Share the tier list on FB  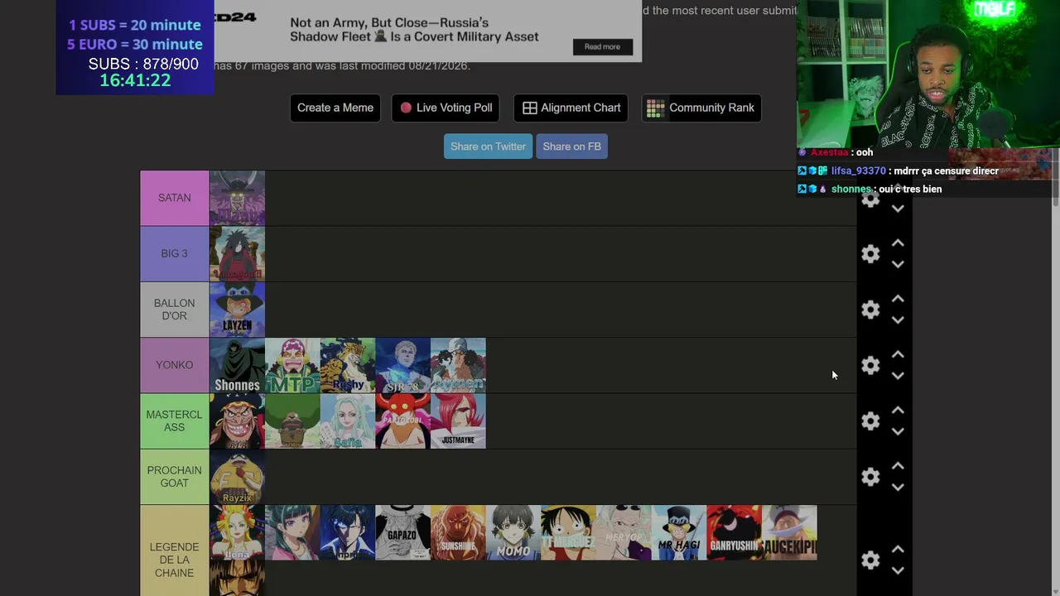point(572,147)
